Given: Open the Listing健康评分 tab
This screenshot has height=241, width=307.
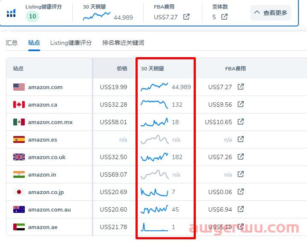Looking at the screenshot, I should tap(71, 43).
